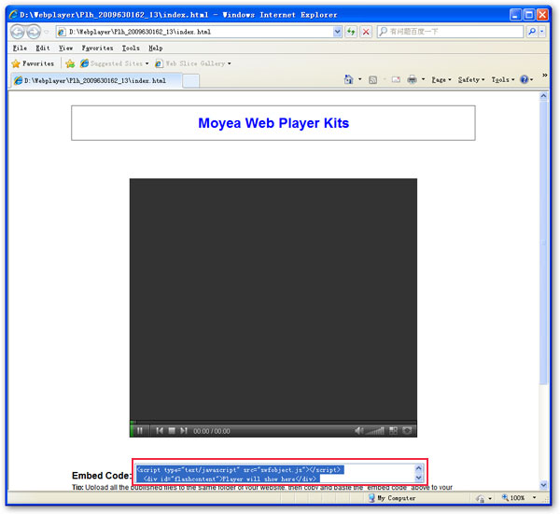Image resolution: width=560 pixels, height=514 pixels.
Task: Open the File menu
Action: click(20, 48)
